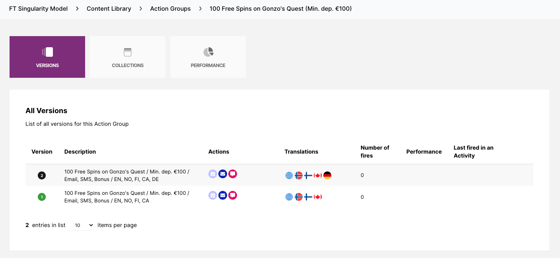Click the German flag translation icon
Screen dimensions: 560x258
[x=327, y=175]
